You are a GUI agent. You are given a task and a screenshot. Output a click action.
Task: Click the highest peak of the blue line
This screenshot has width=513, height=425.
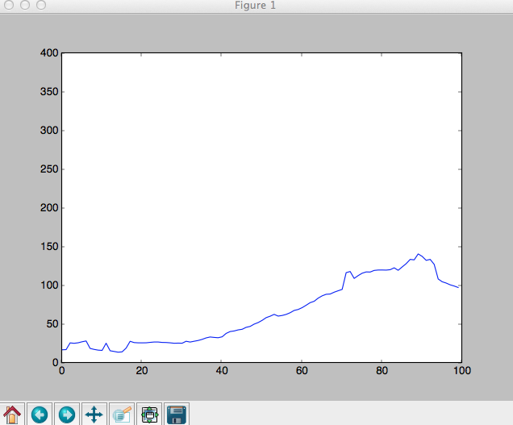click(x=418, y=254)
